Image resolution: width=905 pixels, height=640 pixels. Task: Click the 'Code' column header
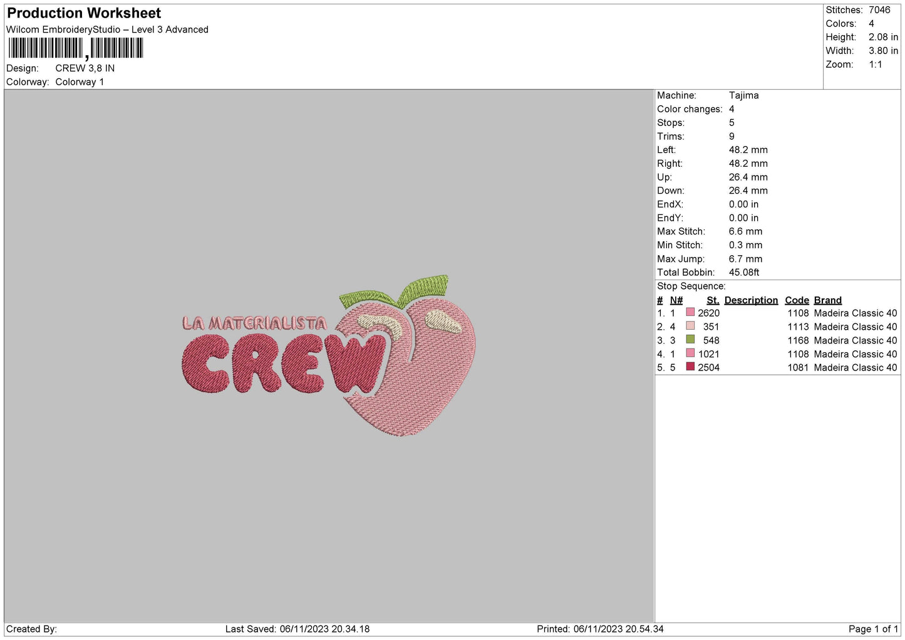(x=797, y=300)
